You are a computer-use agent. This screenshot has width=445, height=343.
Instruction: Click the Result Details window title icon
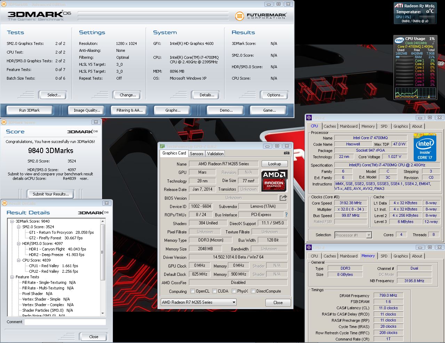click(4, 203)
